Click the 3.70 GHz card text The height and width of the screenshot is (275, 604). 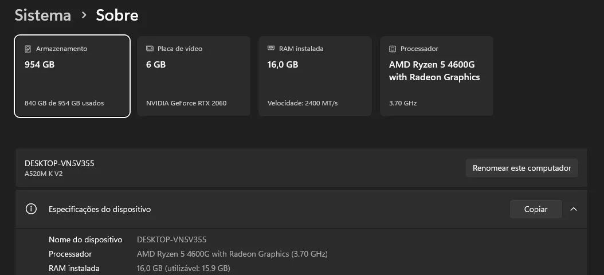[403, 103]
